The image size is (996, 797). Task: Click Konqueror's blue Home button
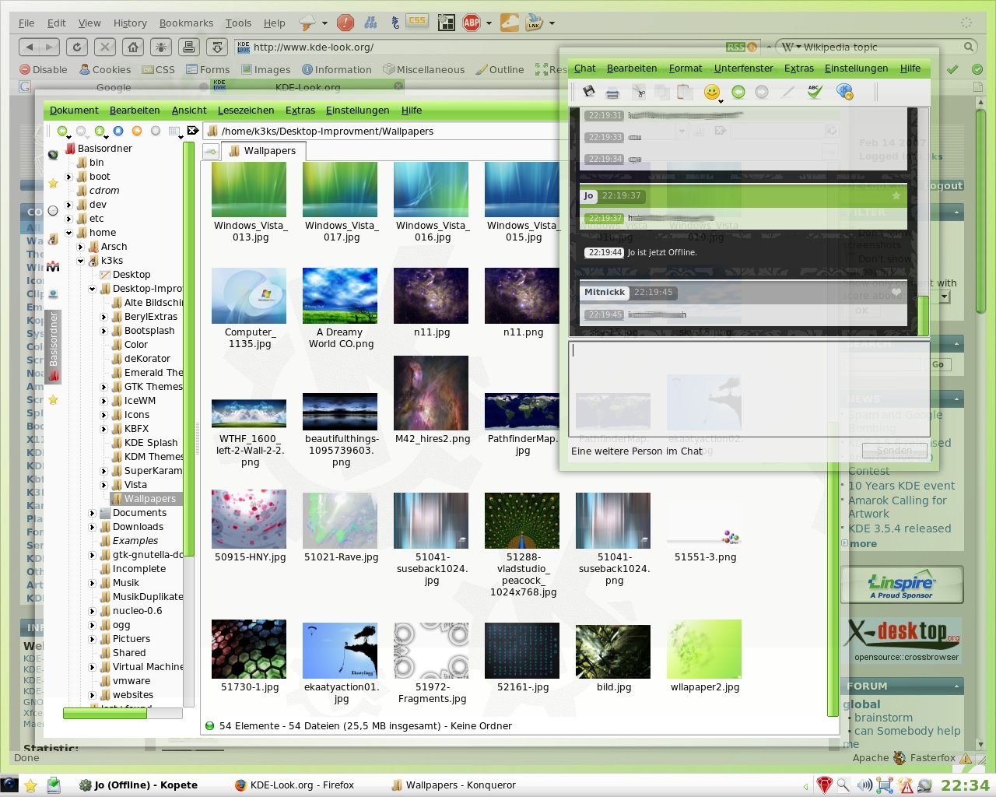(x=118, y=131)
